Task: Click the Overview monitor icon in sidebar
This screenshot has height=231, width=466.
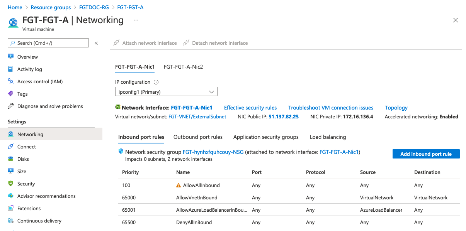Action: tap(11, 57)
